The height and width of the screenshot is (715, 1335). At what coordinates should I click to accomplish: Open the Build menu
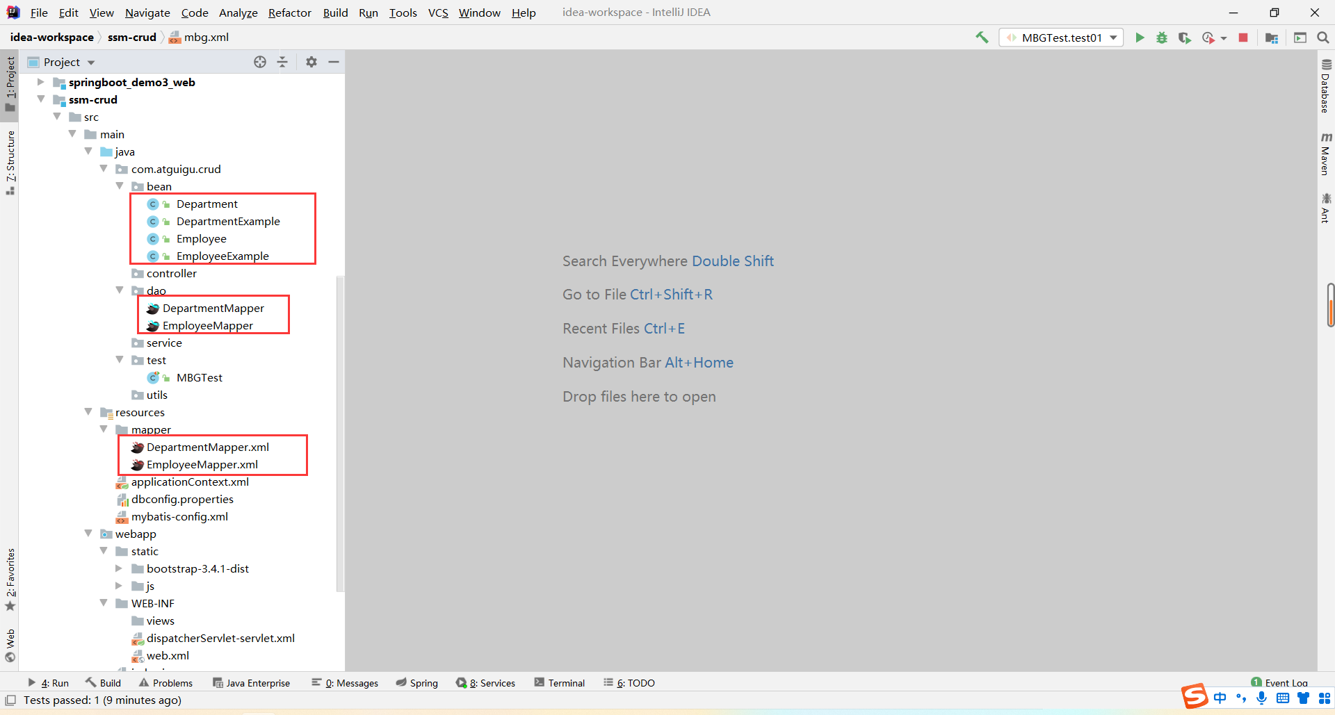click(x=335, y=13)
